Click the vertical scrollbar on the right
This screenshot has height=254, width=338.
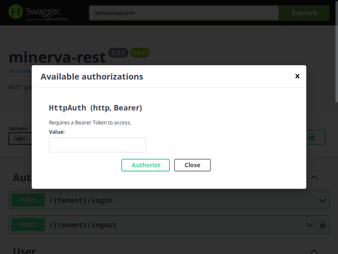pyautogui.click(x=336, y=63)
